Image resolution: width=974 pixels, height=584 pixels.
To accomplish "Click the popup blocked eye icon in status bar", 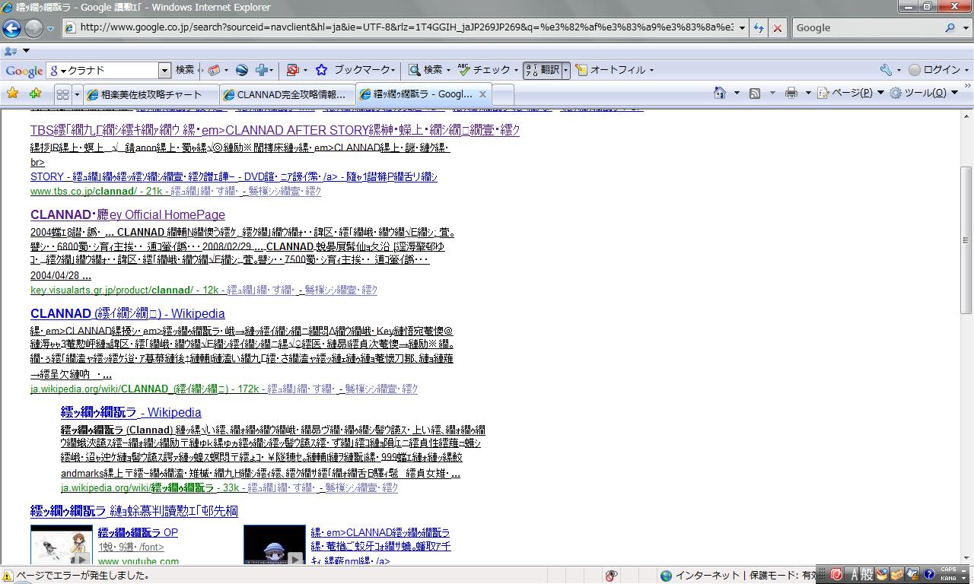I will (611, 576).
